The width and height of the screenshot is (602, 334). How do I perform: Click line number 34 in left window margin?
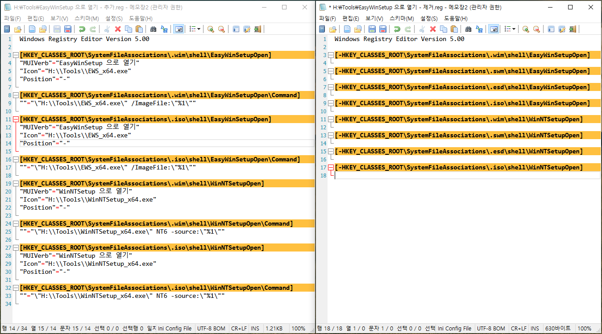(8, 304)
